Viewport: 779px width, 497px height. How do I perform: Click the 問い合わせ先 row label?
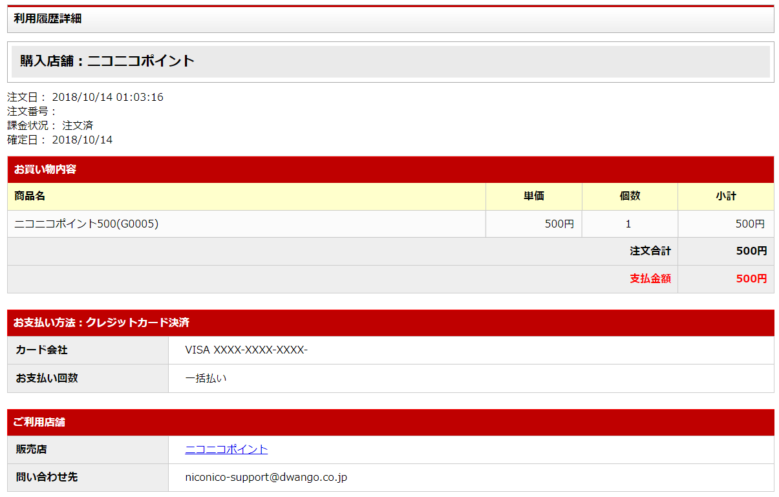click(88, 477)
